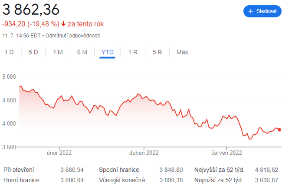The height and width of the screenshot is (187, 282).
Task: Select the YTD range tab
Action: tap(107, 52)
